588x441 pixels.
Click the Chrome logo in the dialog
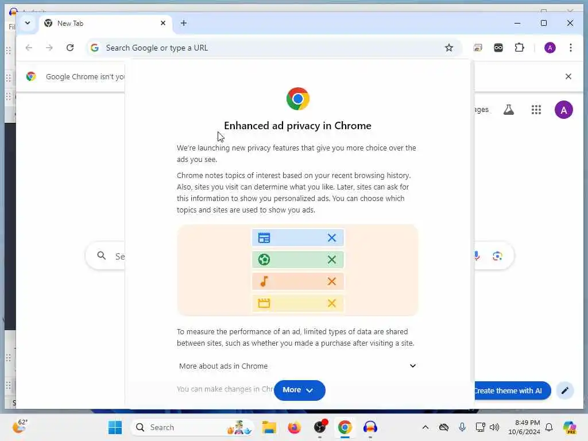[x=298, y=99]
